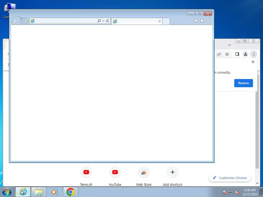Share this page in Chrome
This screenshot has height=197, width=263.
click(219, 54)
